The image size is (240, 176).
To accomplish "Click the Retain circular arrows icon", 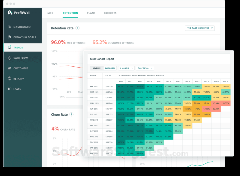I will pyautogui.click(x=9, y=79).
